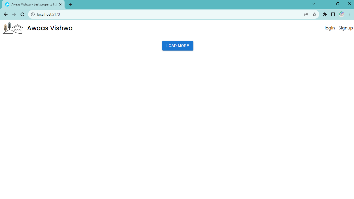Open the browser extensions puzzle icon
The height and width of the screenshot is (199, 354).
click(325, 14)
